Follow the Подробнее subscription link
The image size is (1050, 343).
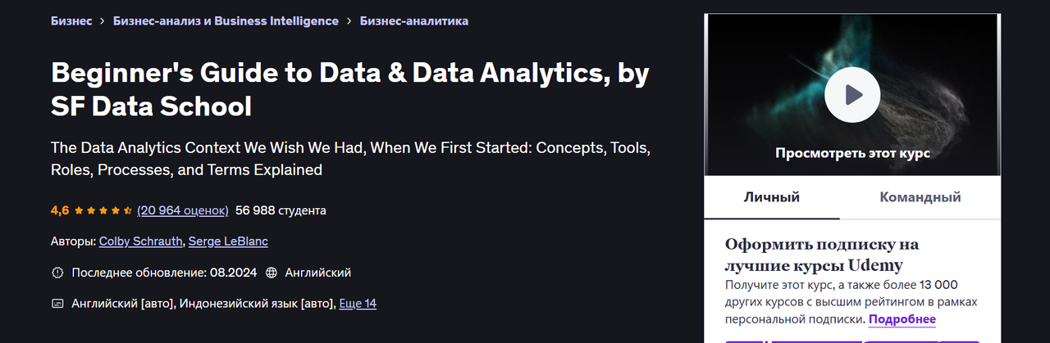pos(902,319)
